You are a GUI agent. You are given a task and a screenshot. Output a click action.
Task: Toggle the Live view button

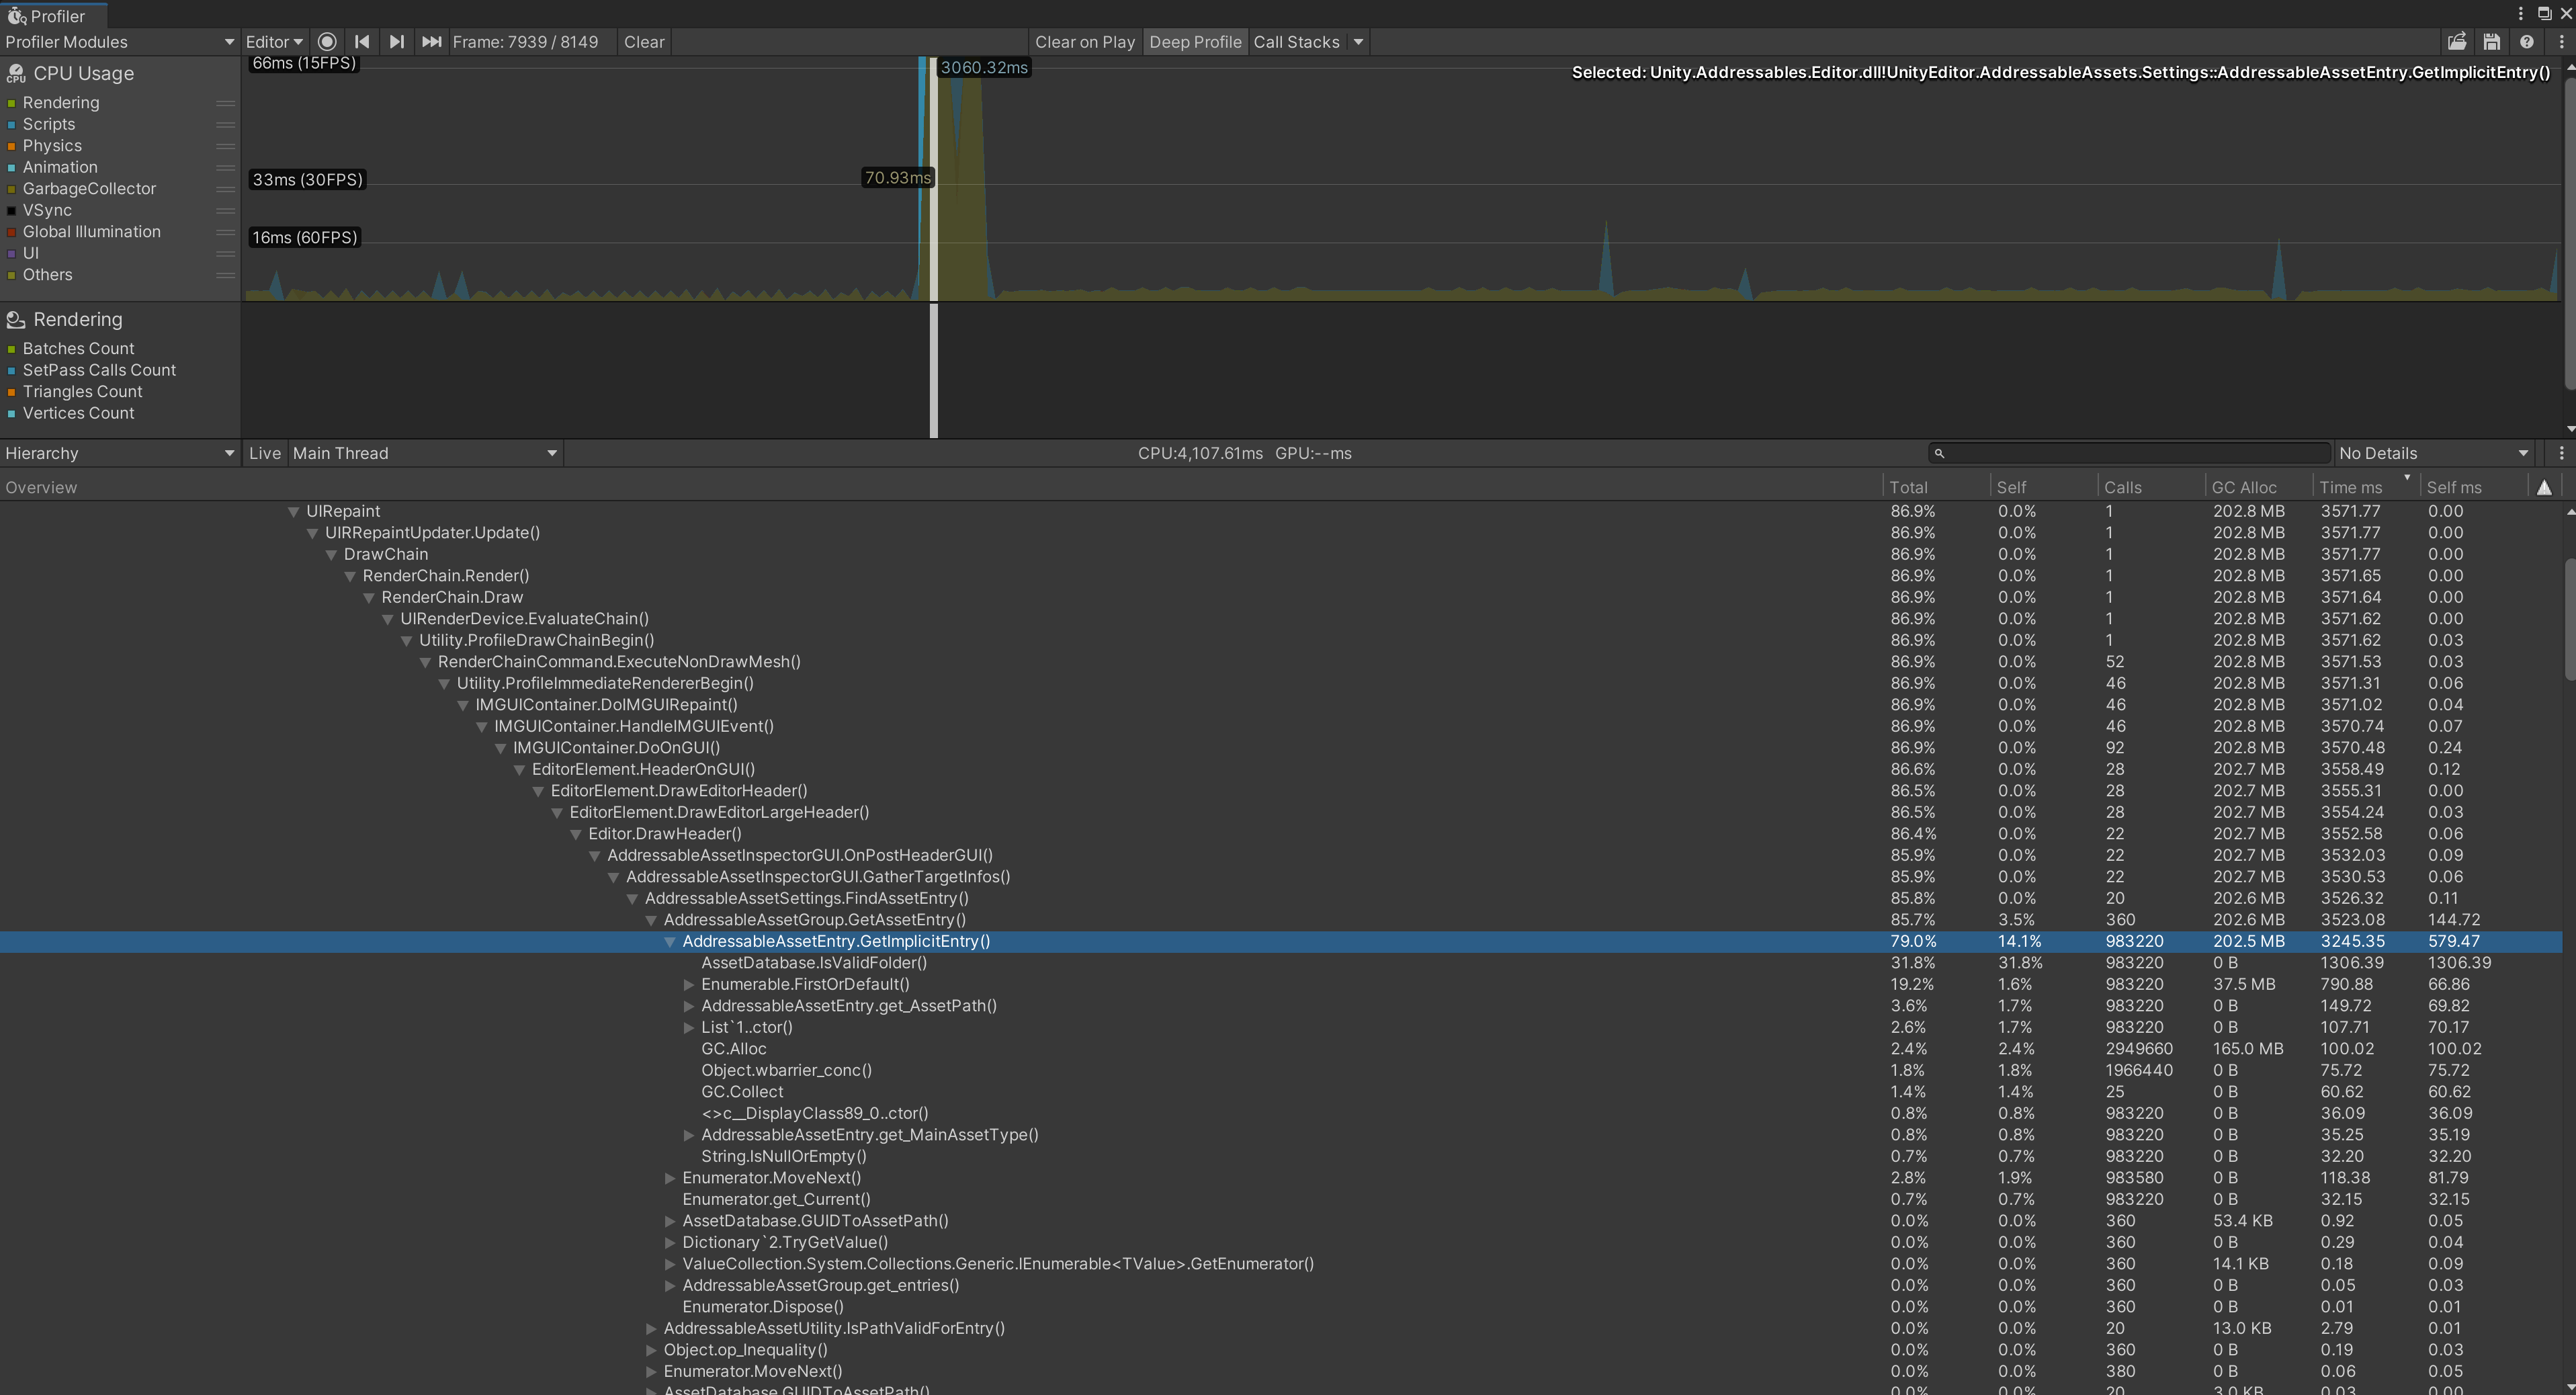tap(264, 453)
